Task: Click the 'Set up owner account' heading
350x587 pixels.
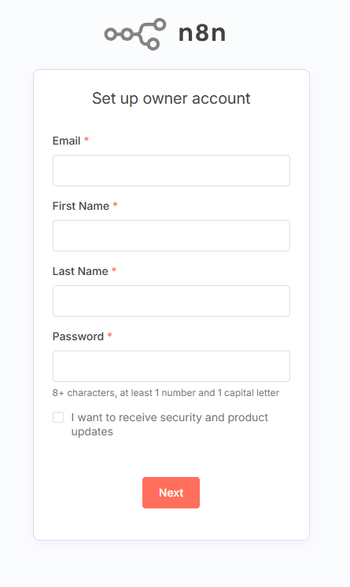Action: (171, 98)
